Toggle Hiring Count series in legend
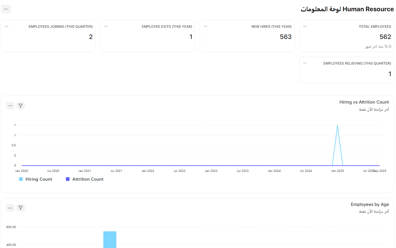The image size is (396, 248). 39,179
